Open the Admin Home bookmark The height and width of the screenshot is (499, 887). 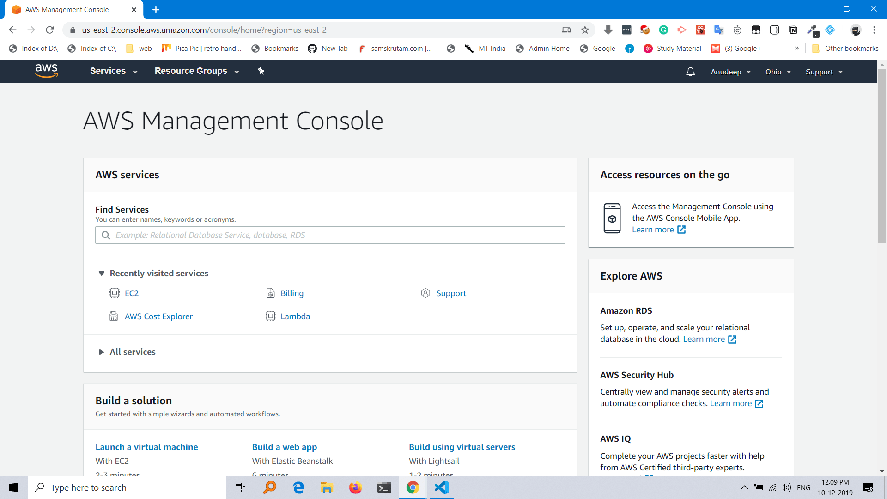click(x=542, y=49)
